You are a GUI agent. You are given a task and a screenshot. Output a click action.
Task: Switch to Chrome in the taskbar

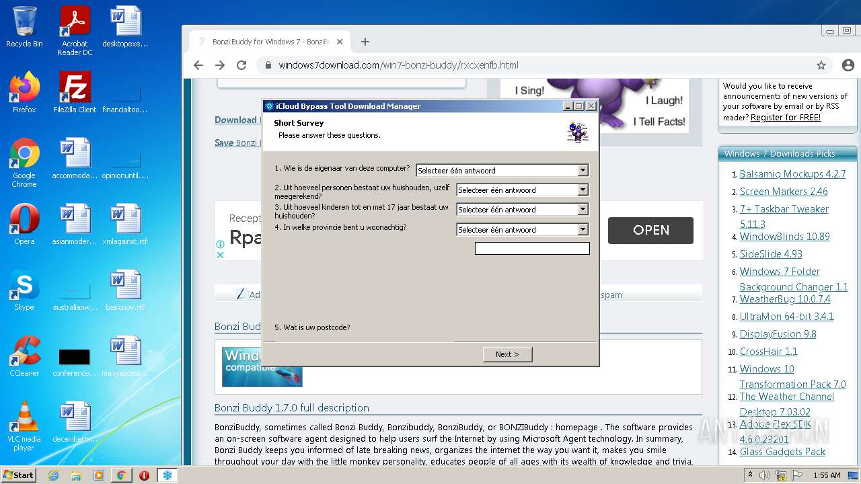coord(121,475)
